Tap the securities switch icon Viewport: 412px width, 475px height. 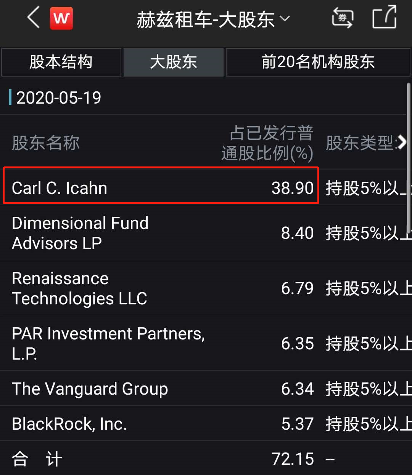(342, 18)
